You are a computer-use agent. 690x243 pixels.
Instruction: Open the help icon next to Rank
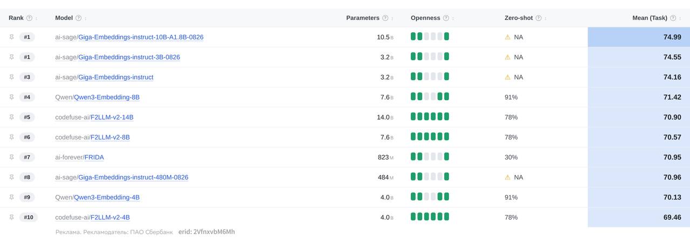pos(29,18)
